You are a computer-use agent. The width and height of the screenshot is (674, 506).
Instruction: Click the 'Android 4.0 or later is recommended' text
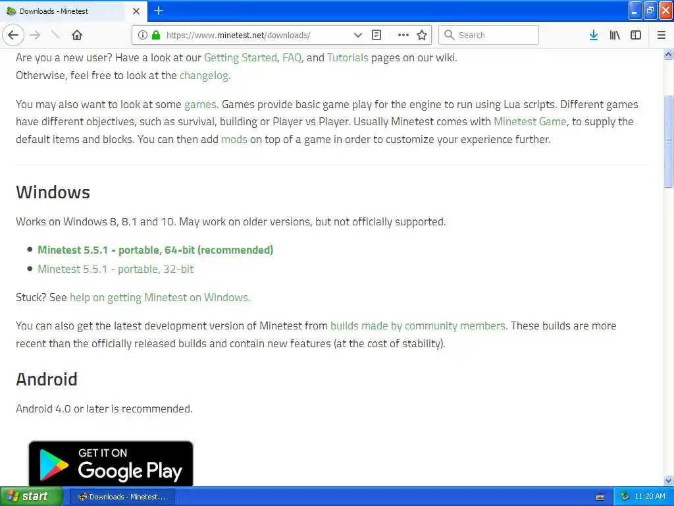pyautogui.click(x=104, y=408)
